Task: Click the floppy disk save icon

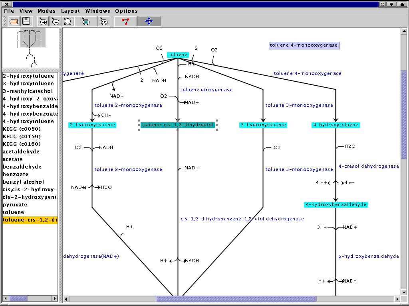Action: point(26,22)
